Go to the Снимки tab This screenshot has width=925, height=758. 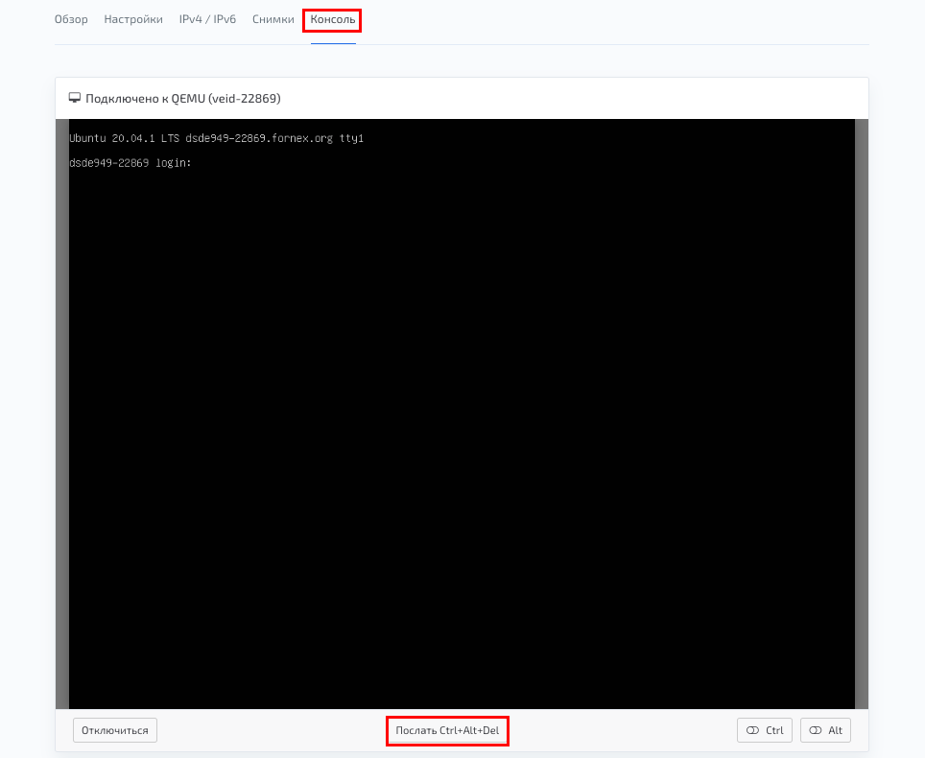coord(273,19)
